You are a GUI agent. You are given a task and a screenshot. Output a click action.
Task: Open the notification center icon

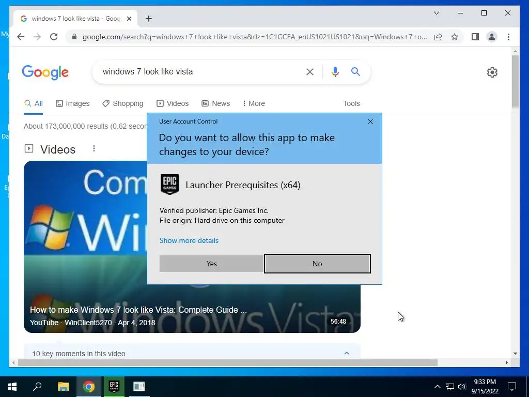(x=512, y=386)
